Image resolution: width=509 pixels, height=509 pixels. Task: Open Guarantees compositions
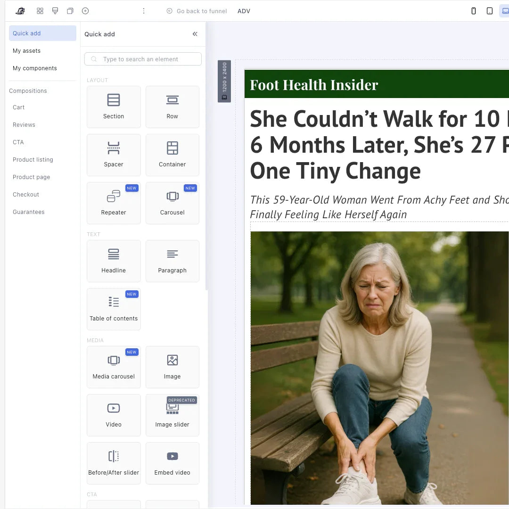click(x=29, y=212)
